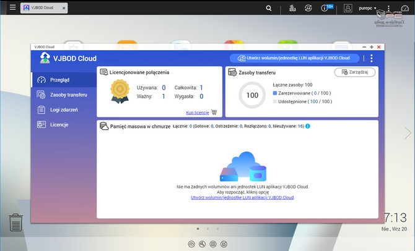This screenshot has width=415, height=251.
Task: Expand the purepc user dropdown
Action: point(367,8)
